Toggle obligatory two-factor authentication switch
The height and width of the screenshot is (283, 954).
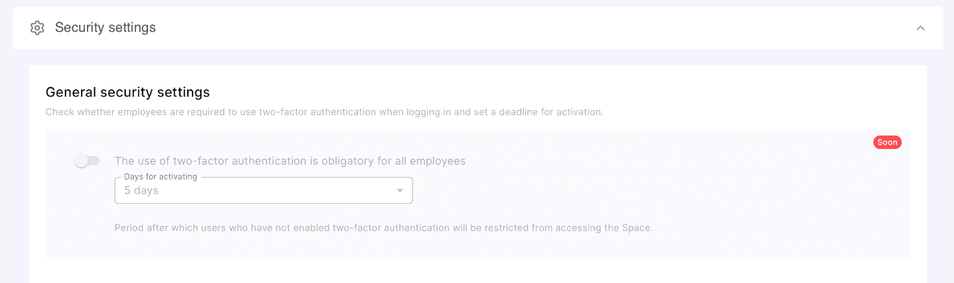pyautogui.click(x=87, y=161)
